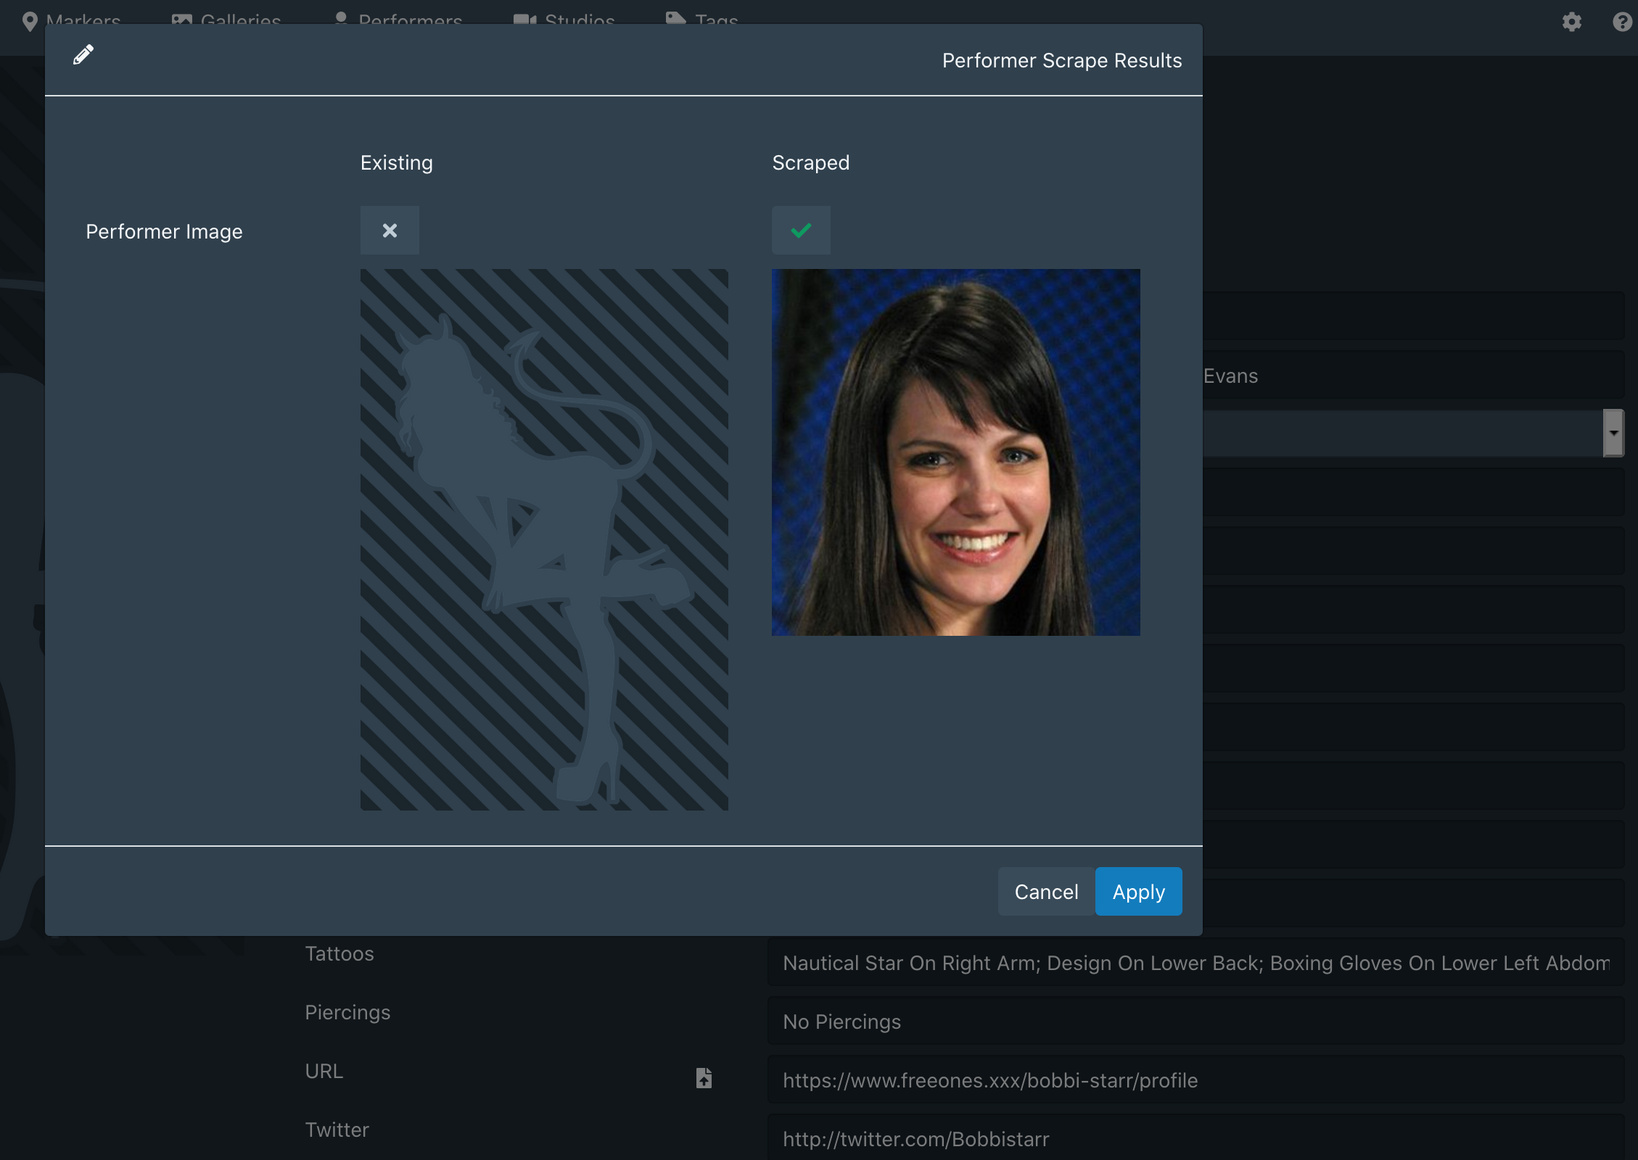The width and height of the screenshot is (1638, 1160).
Task: Accept scraped performer image with the checkmark toggle
Action: pos(801,231)
